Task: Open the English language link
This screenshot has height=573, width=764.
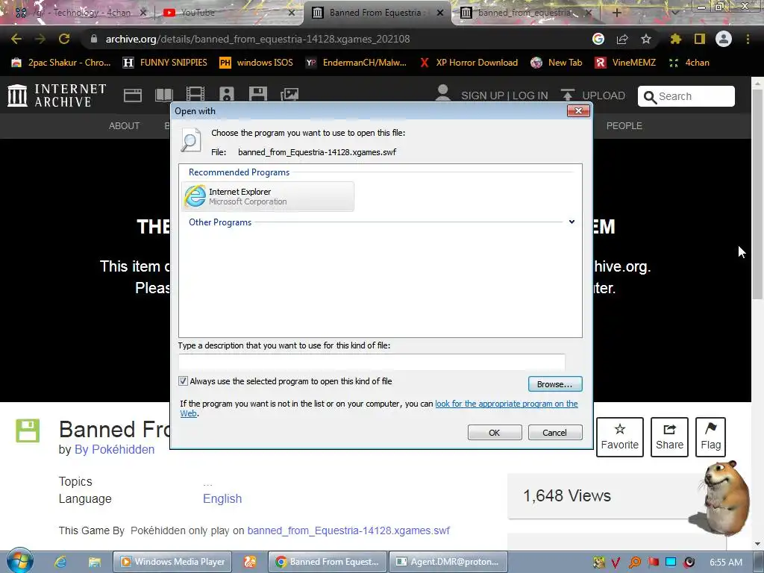Action: (222, 498)
